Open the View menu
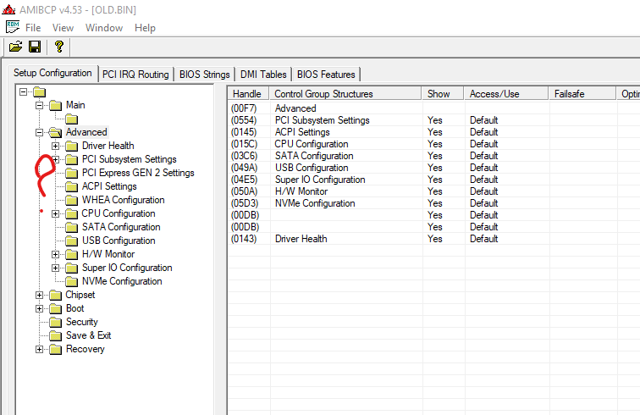640x415 pixels. point(63,28)
